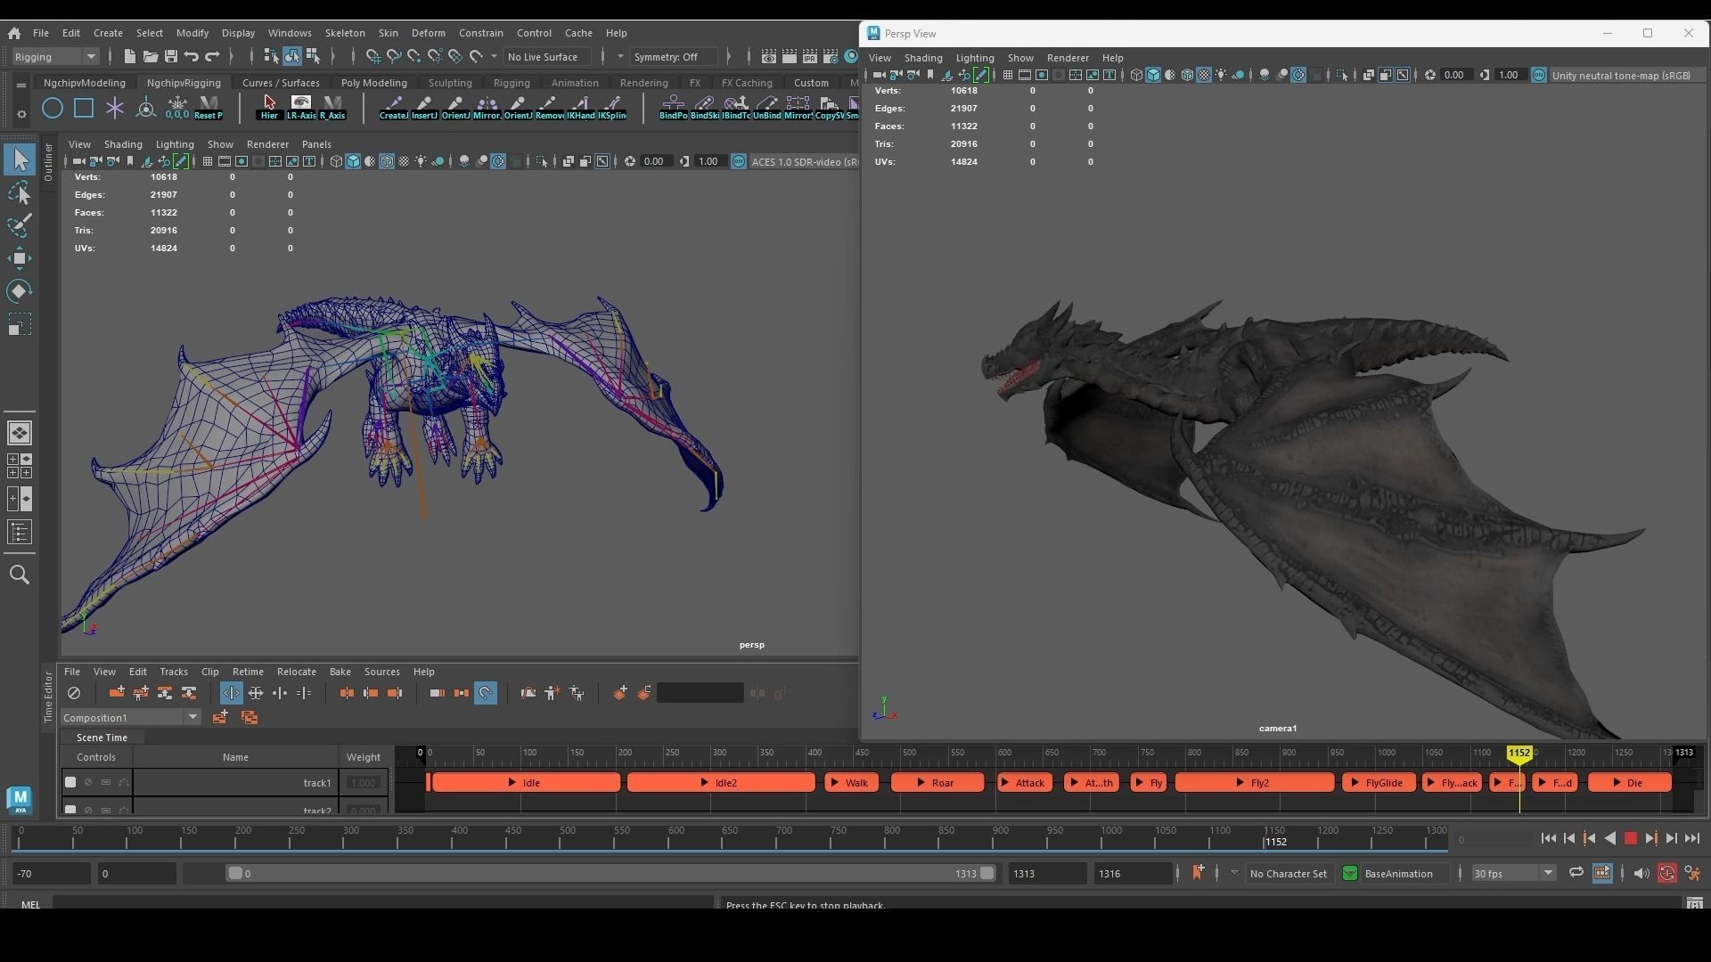The image size is (1711, 962).
Task: Click the create composition icon beside Composition1
Action: point(219,717)
